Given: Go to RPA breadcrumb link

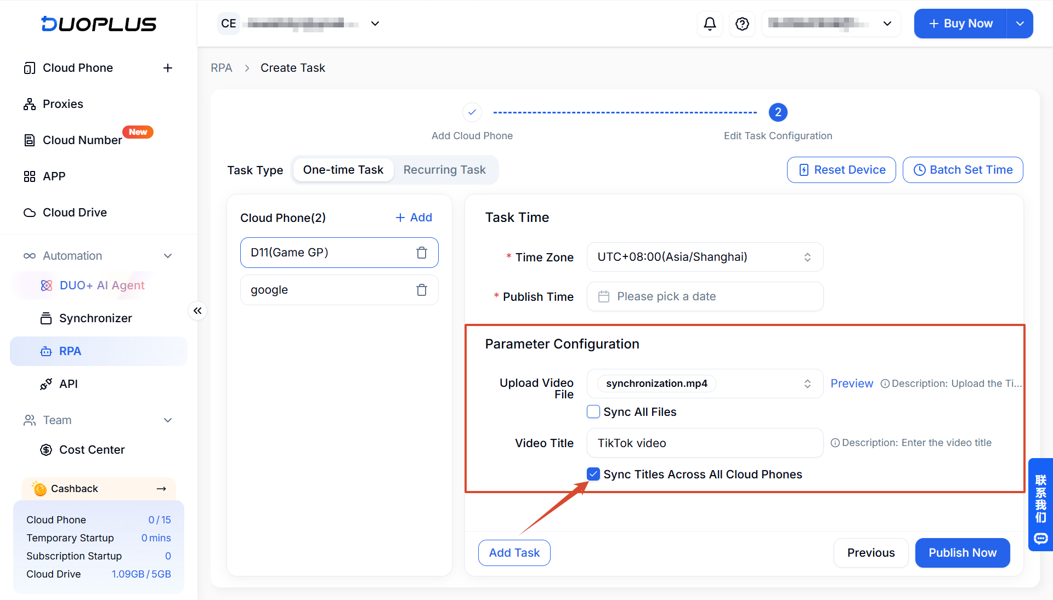Looking at the screenshot, I should [x=222, y=68].
